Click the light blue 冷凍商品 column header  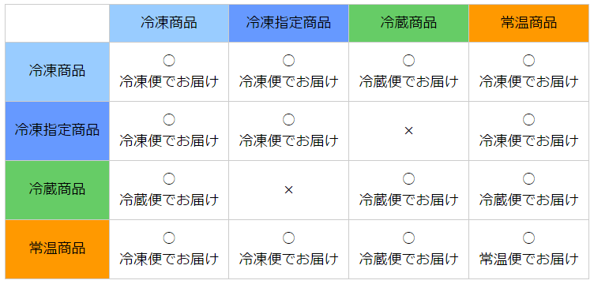(x=169, y=23)
